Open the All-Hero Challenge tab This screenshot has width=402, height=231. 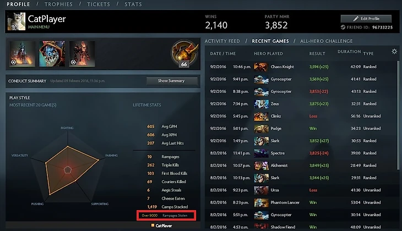pyautogui.click(x=327, y=41)
